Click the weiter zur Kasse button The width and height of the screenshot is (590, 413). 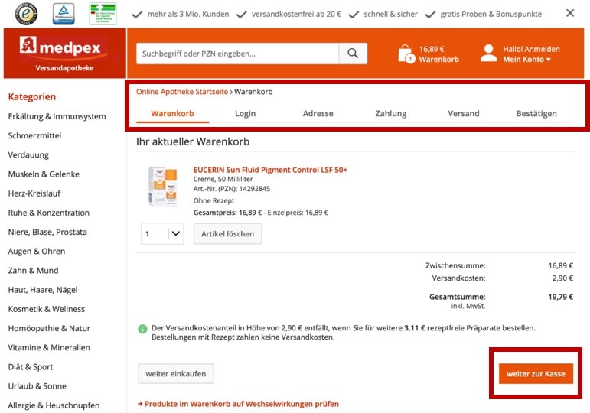pos(536,373)
